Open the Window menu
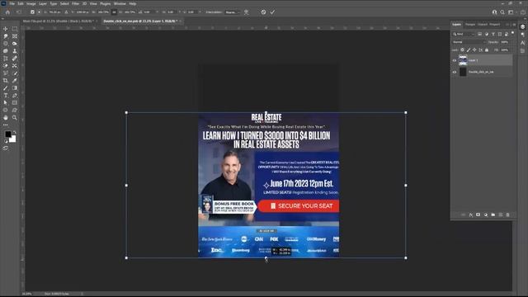This screenshot has height=297, width=528. coord(120,3)
